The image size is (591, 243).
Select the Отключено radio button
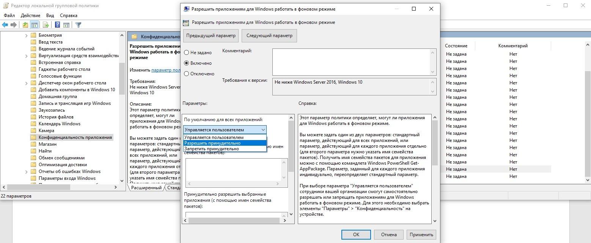186,74
